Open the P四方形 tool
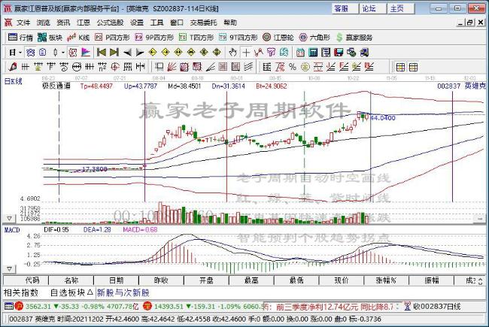489x327 pixels. (x=112, y=38)
